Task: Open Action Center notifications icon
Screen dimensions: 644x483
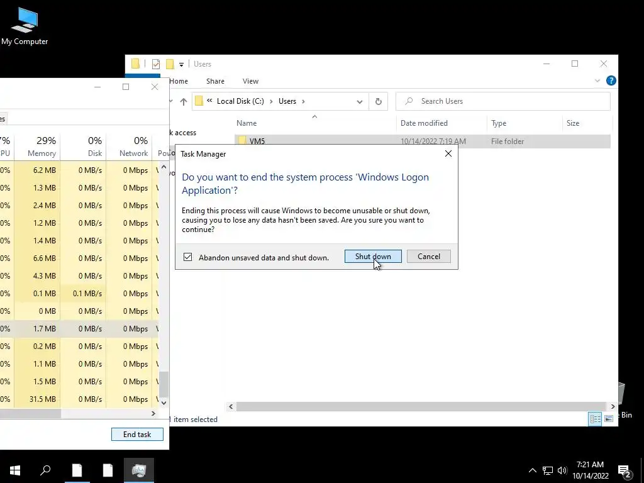Action: tap(623, 471)
